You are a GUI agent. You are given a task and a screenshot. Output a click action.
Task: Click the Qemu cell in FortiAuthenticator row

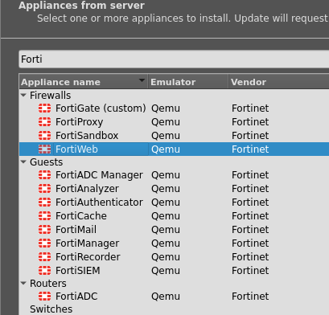point(166,202)
